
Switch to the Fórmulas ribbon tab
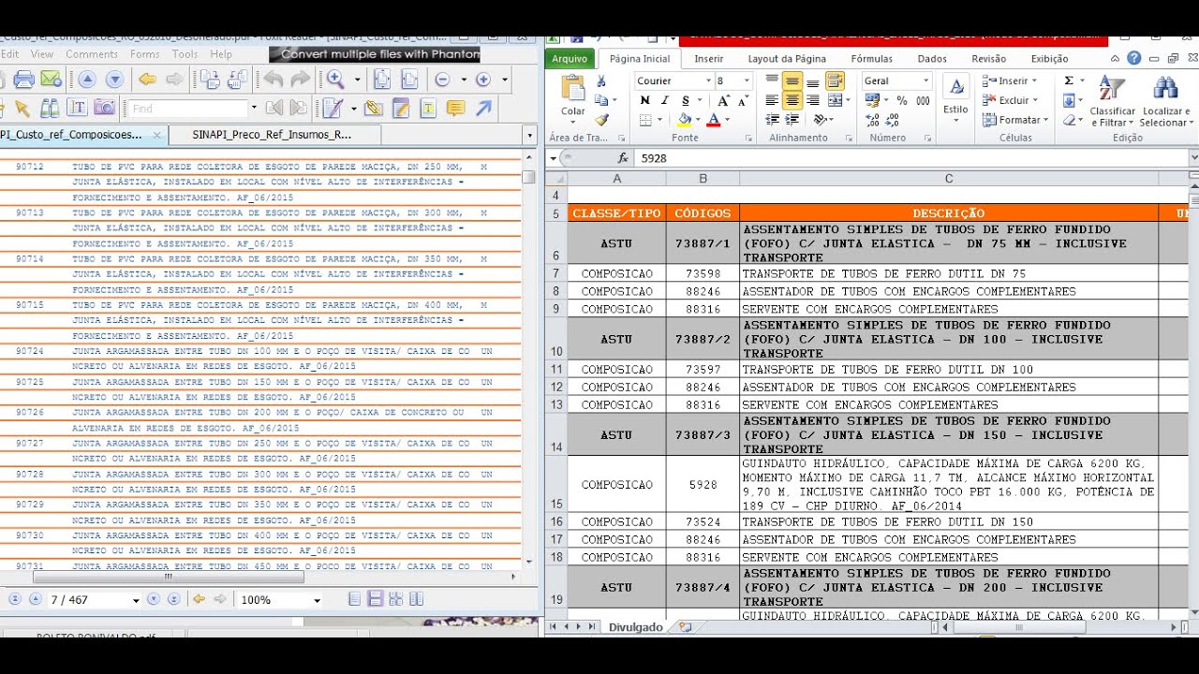[872, 59]
